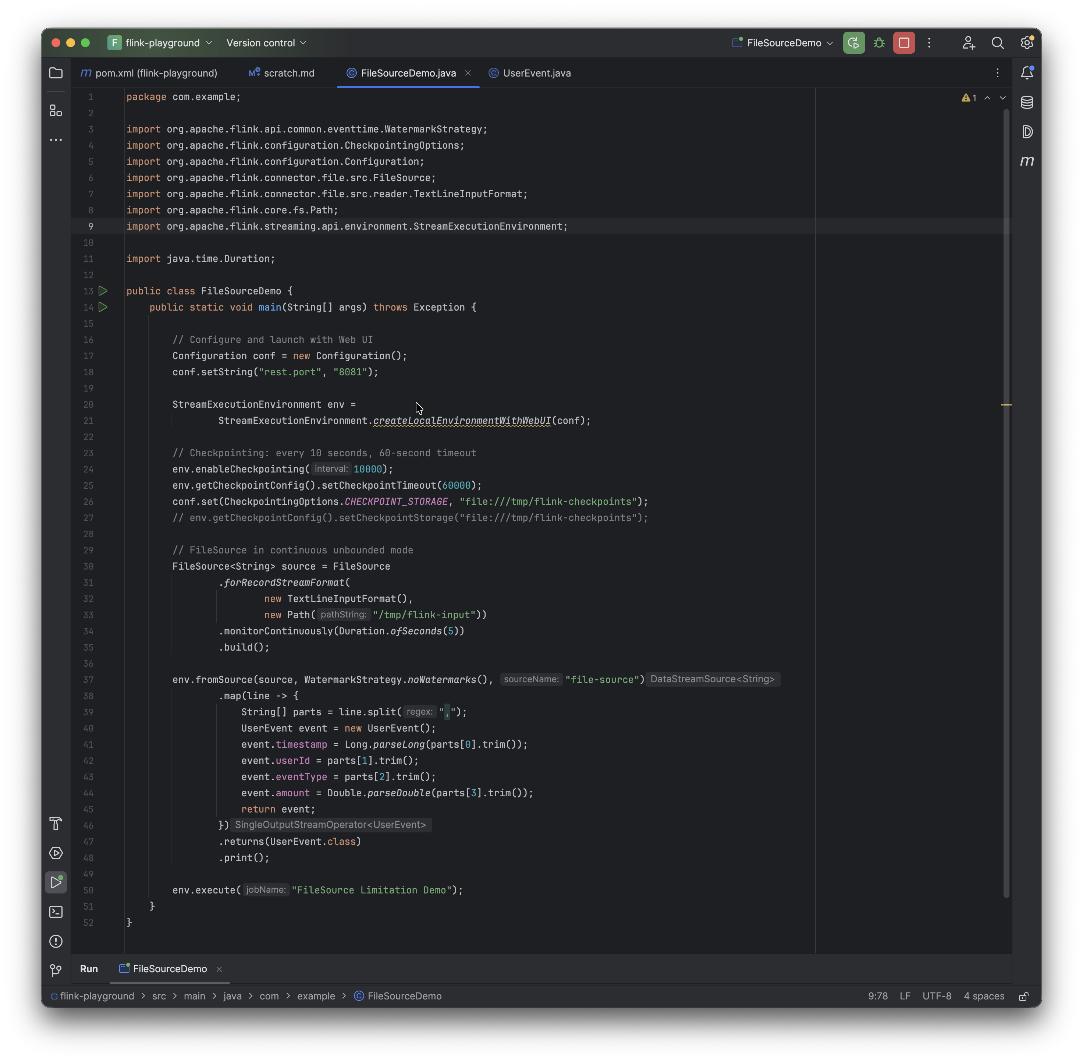Click the Run panel label

tap(89, 969)
